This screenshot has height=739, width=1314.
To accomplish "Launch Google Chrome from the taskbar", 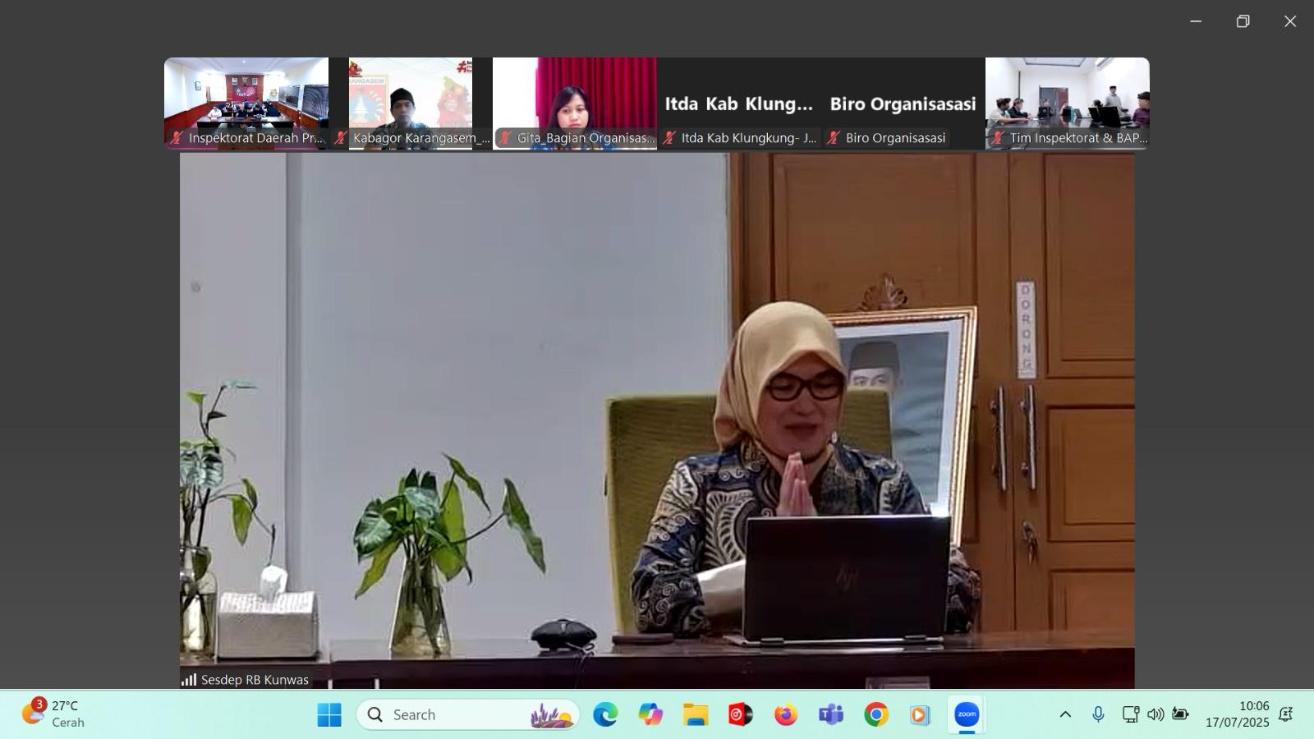I will [x=876, y=715].
